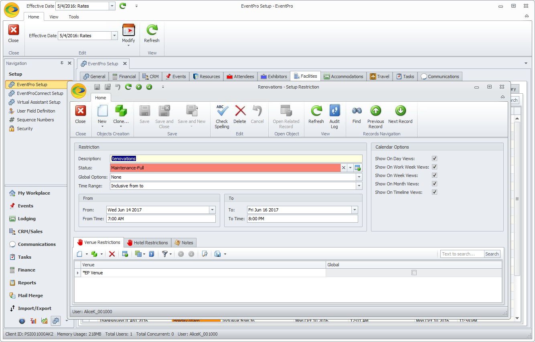Click the Find binoculars icon
Viewport: 535px width, 342px height.
pyautogui.click(x=357, y=111)
